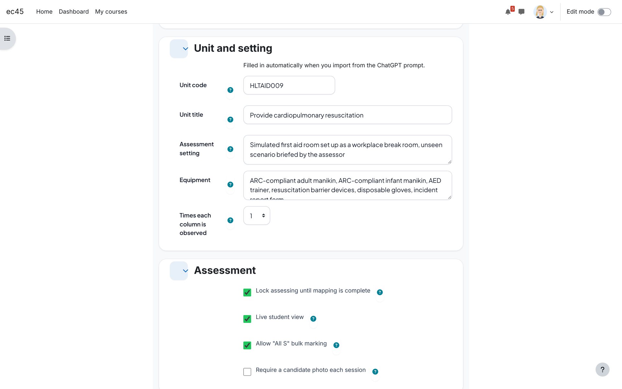Check Require a candidate photo each session
The image size is (622, 389).
[x=247, y=372]
